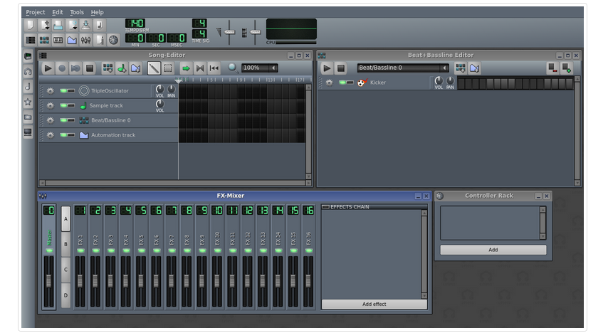Open My Projects headphones sidebar icon

tap(28, 71)
